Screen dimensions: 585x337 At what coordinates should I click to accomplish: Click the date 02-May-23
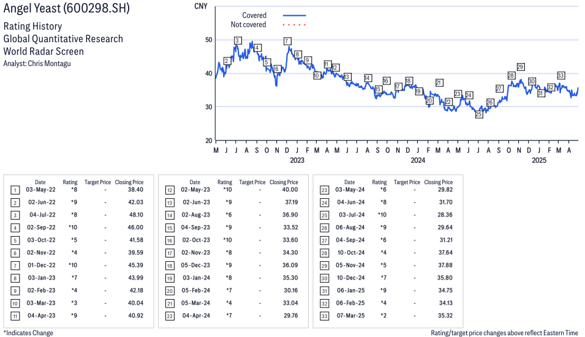[195, 190]
